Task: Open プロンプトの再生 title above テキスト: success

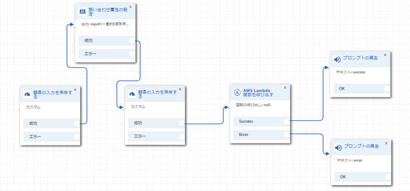Action: [x=360, y=58]
